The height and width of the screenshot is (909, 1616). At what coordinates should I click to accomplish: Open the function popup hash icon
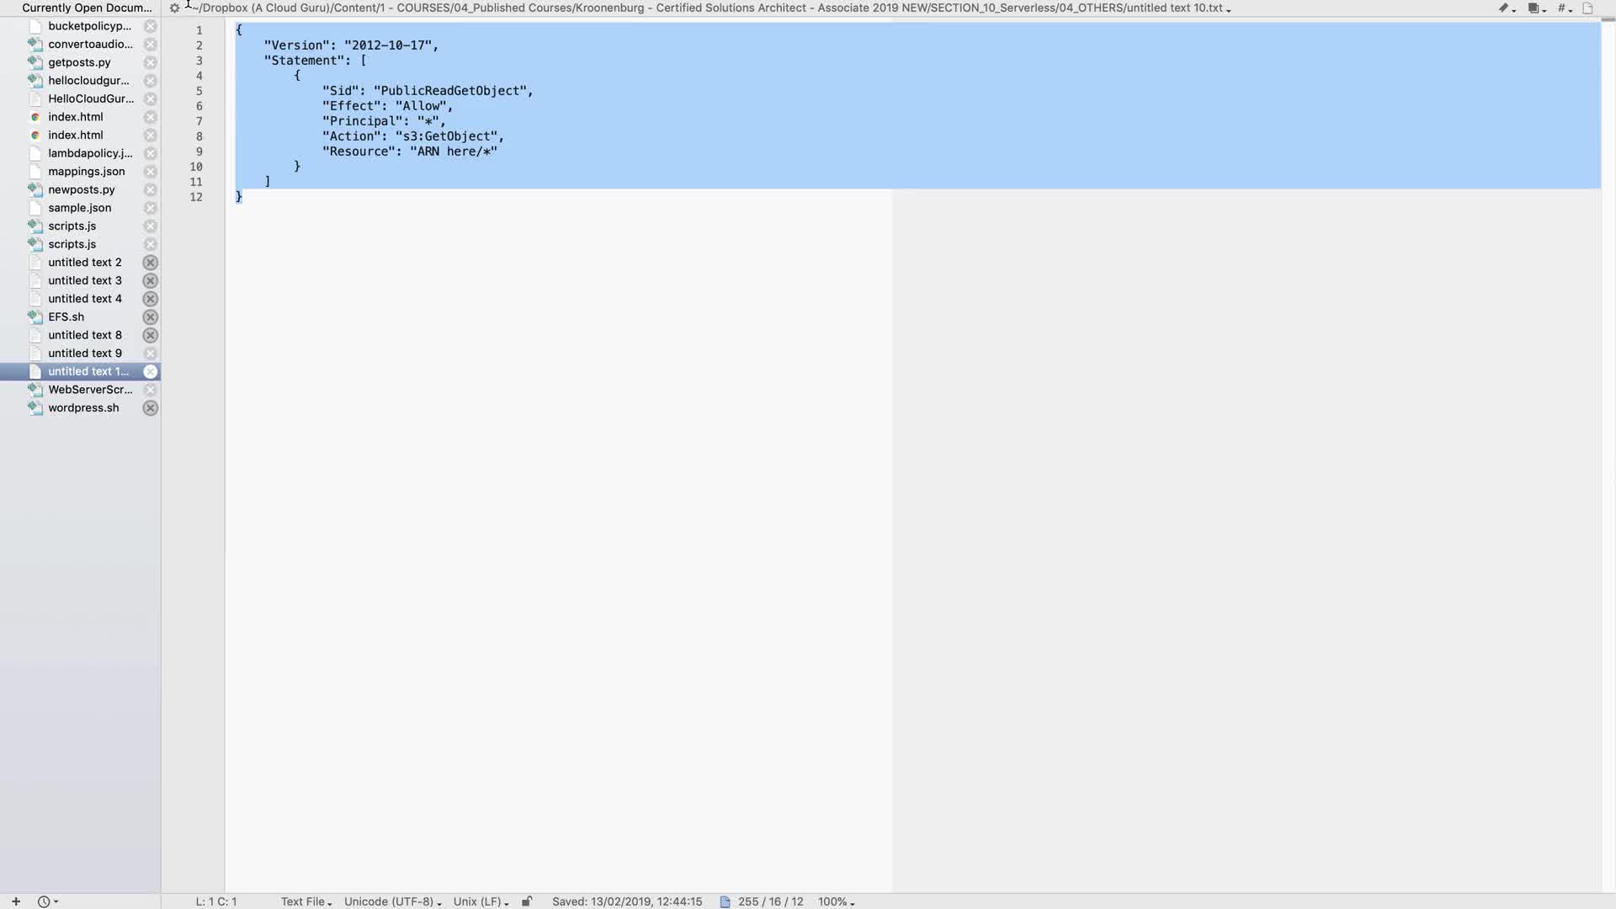coord(1563,8)
